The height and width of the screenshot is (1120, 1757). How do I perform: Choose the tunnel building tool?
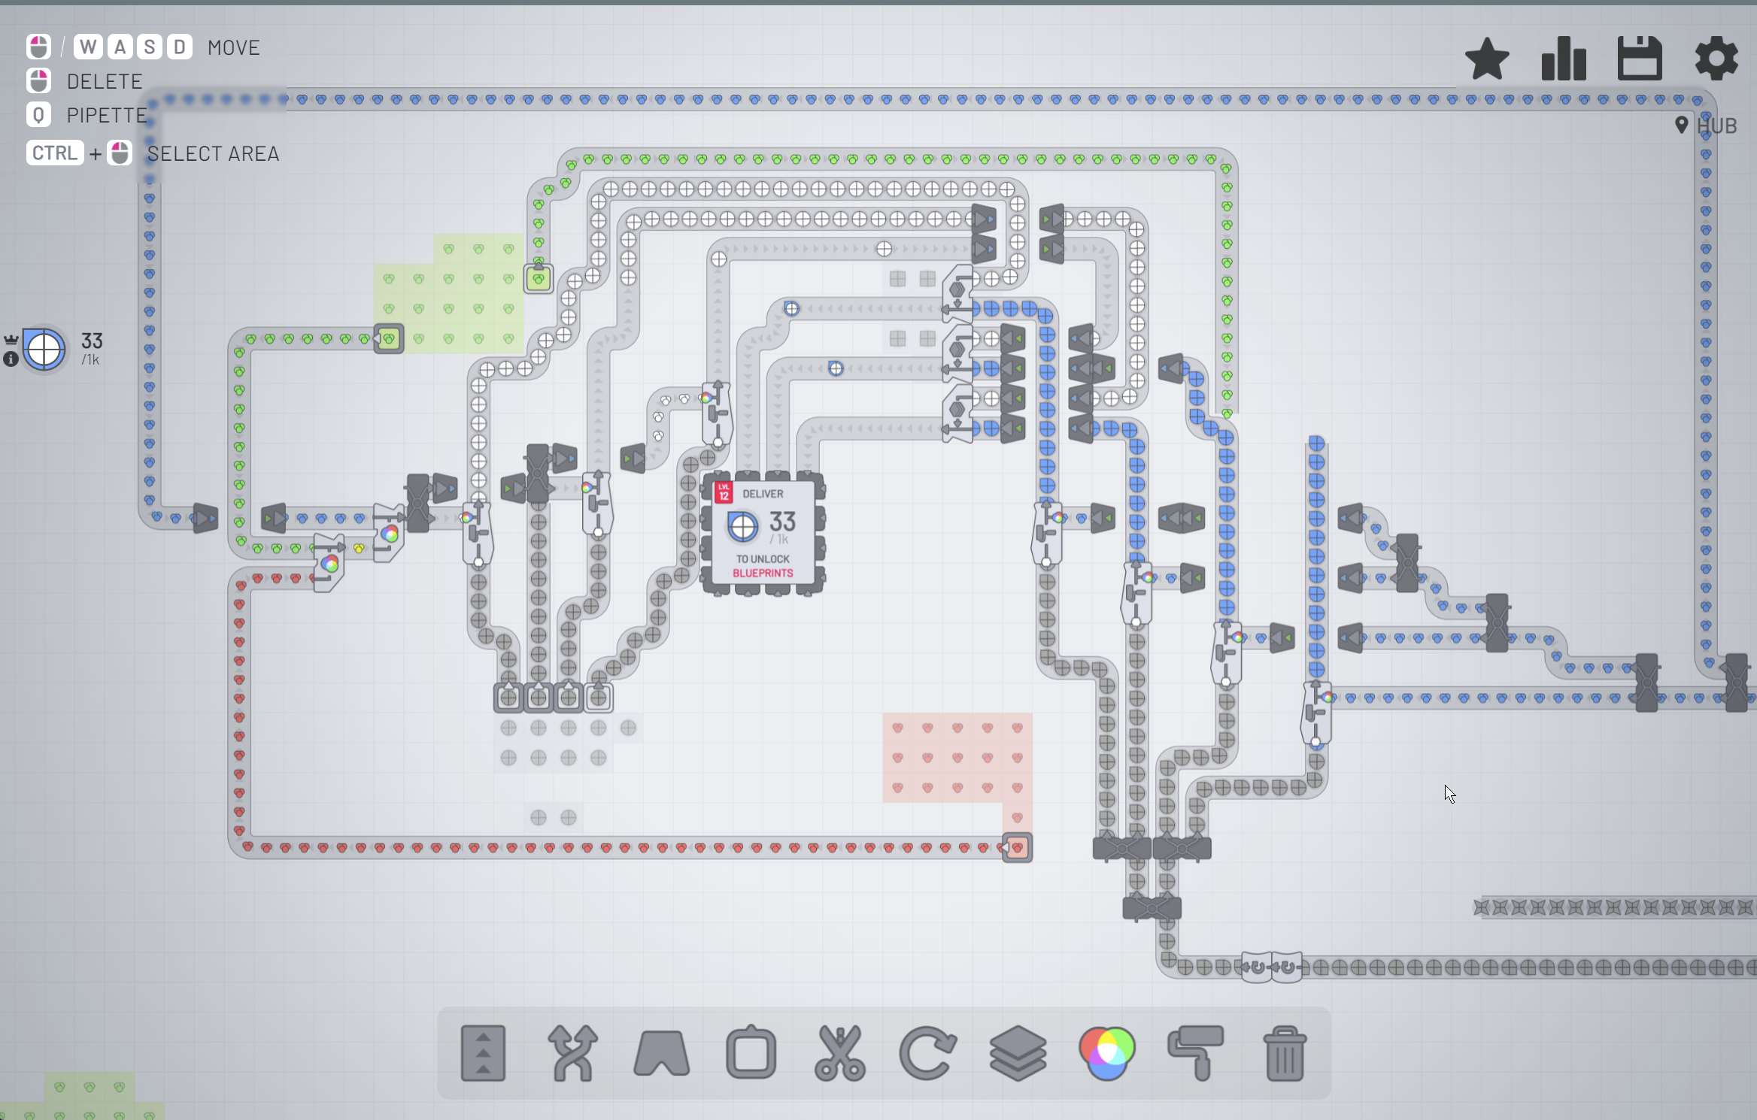point(662,1052)
